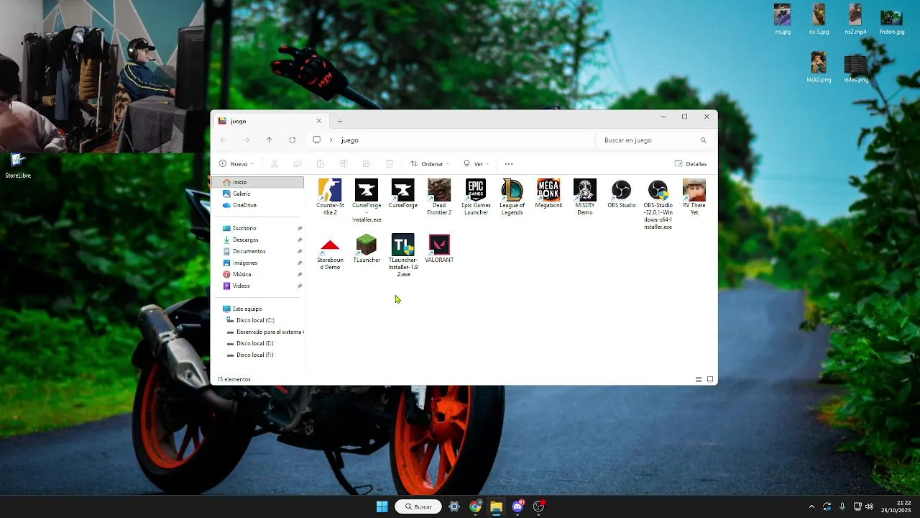
Task: Click the Cut scissors icon
Action: (275, 164)
